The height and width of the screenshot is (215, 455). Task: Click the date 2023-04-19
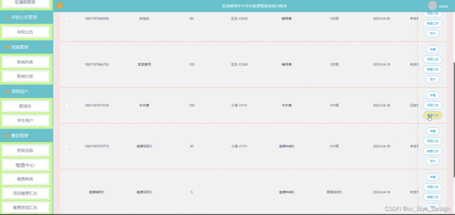point(381,64)
